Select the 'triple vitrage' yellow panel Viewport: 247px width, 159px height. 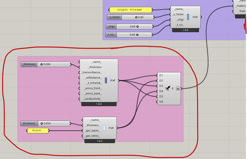click(x=131, y=10)
